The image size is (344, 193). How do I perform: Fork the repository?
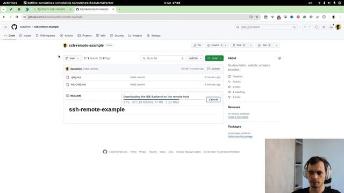[239, 45]
